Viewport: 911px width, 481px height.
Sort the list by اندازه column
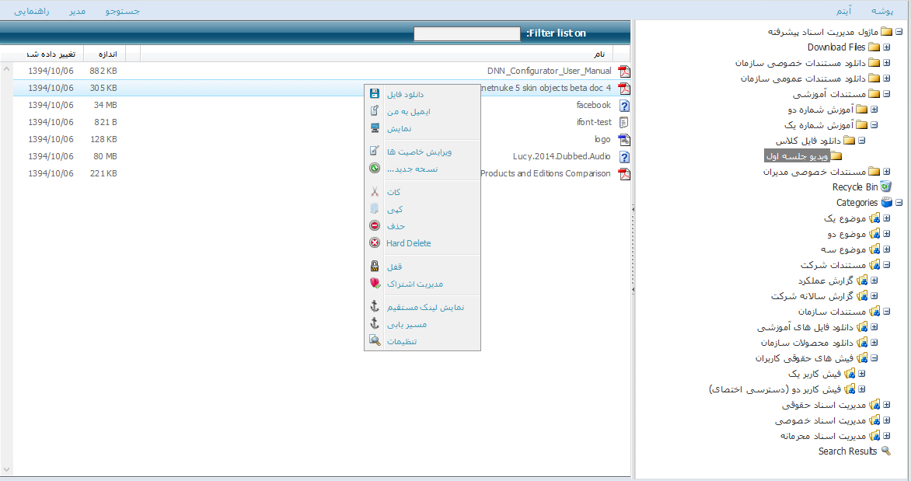point(106,54)
